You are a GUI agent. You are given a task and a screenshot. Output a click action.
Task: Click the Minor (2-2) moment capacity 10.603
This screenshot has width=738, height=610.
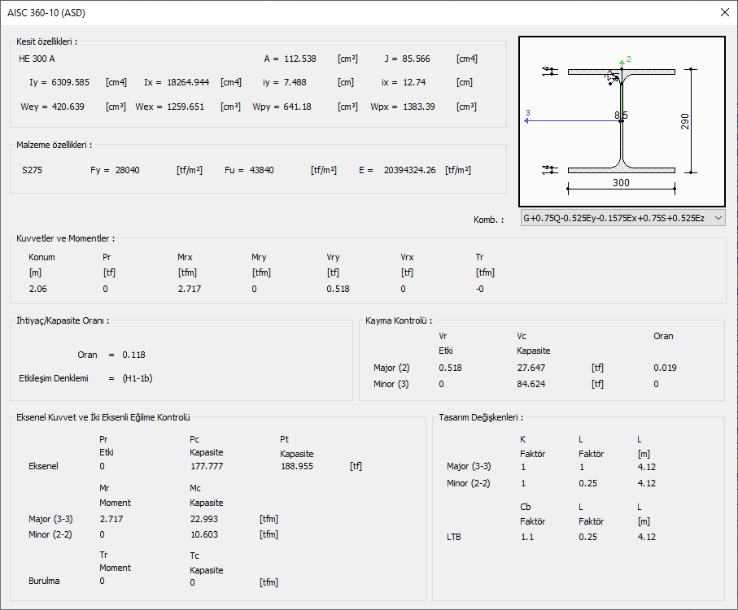[x=203, y=534]
